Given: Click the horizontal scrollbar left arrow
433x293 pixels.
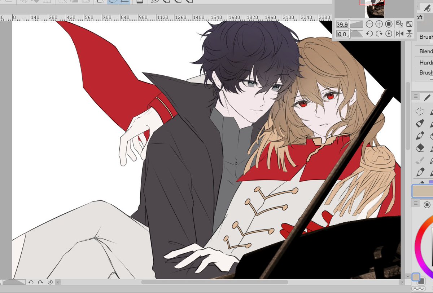Looking at the screenshot, I should pyautogui.click(x=58, y=282).
